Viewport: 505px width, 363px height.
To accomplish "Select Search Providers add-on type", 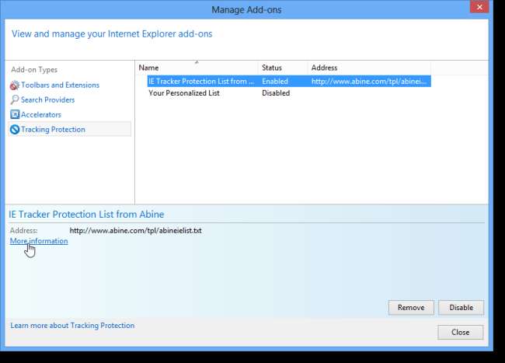I will [47, 99].
